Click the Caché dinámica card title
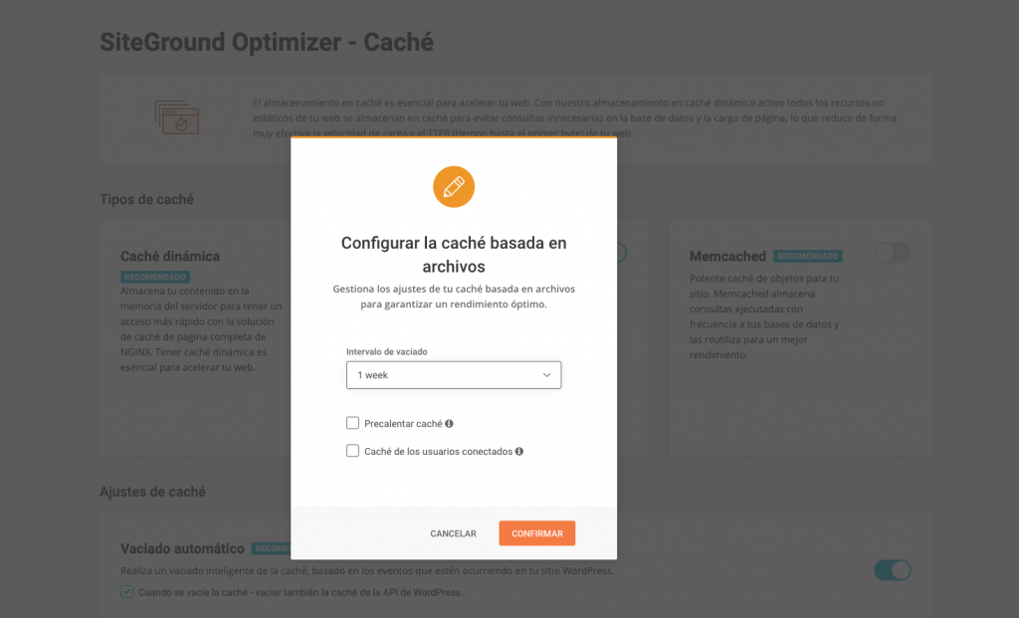Image resolution: width=1019 pixels, height=618 pixels. (170, 256)
